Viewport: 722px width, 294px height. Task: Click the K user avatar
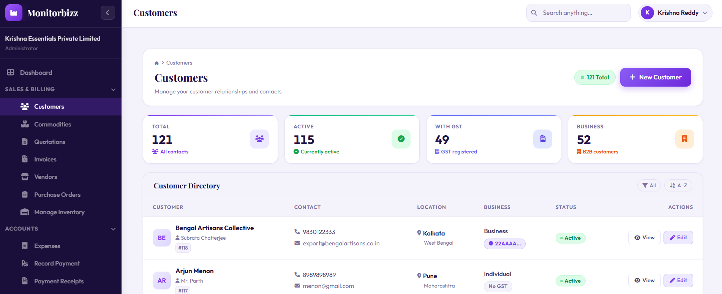(647, 13)
